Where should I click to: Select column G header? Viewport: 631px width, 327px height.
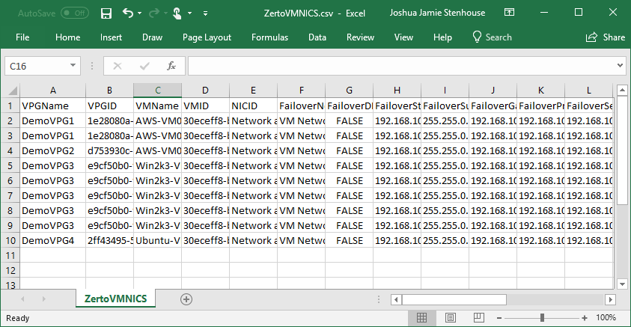(350, 91)
